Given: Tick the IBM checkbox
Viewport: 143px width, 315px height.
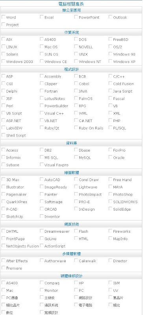Looking at the screenshot, I should 110,283.
